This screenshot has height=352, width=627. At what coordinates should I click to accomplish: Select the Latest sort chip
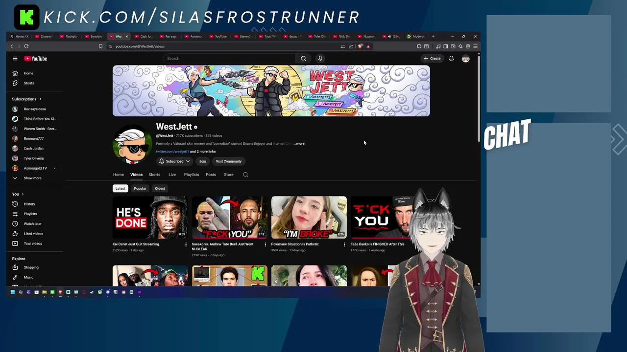(120, 188)
